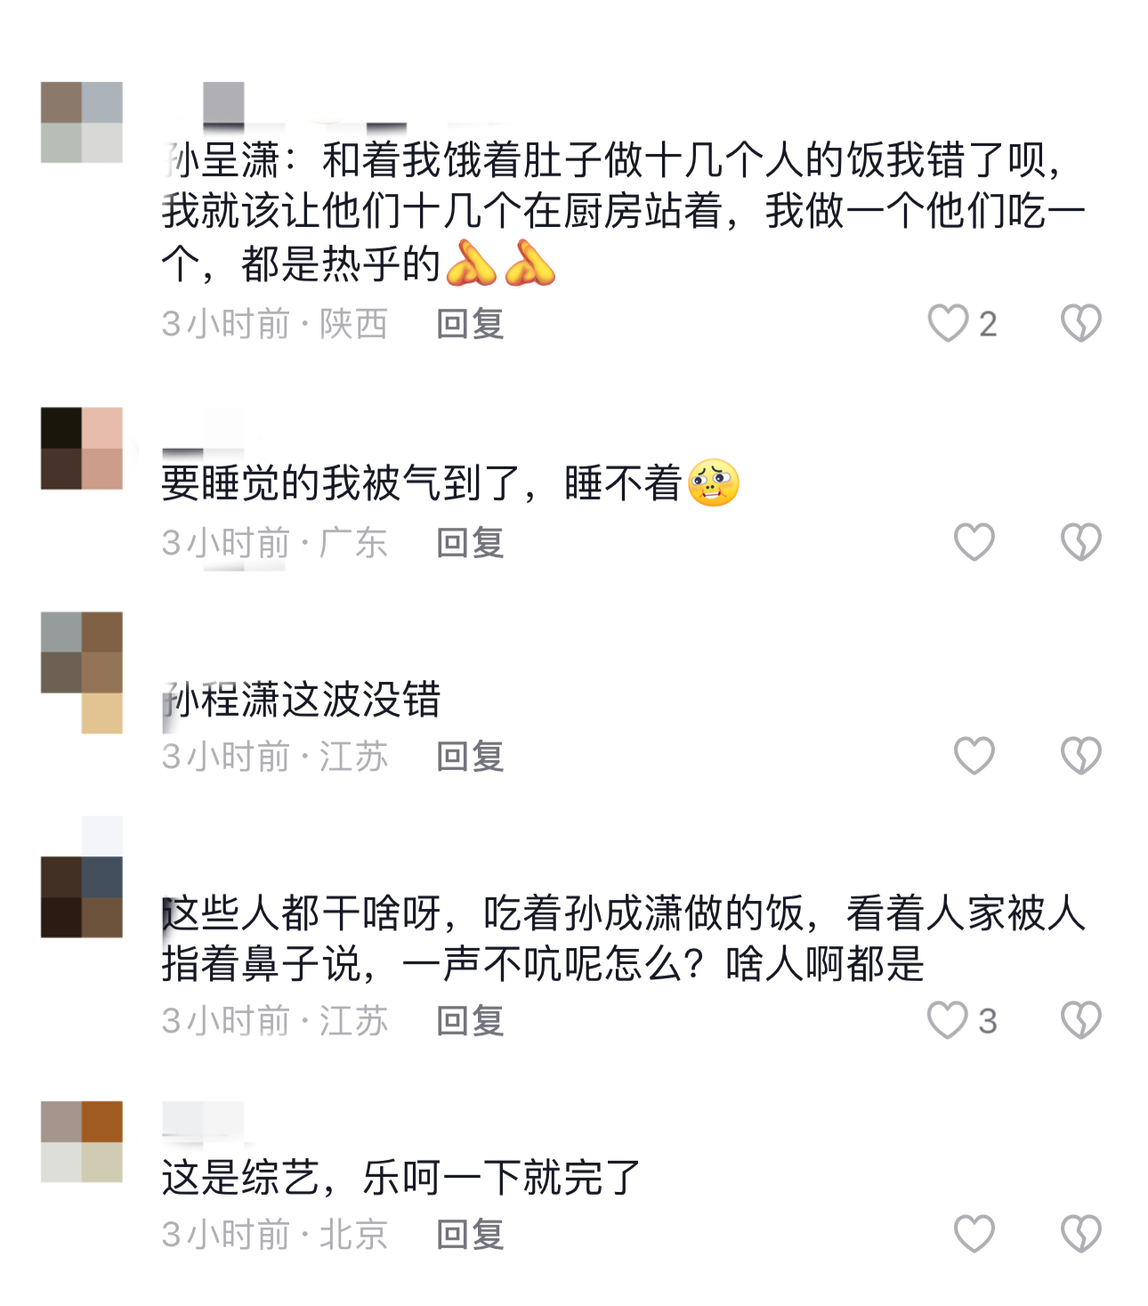1148x1306 pixels.
Task: Reply to the 北京 comment
Action: point(471,1235)
